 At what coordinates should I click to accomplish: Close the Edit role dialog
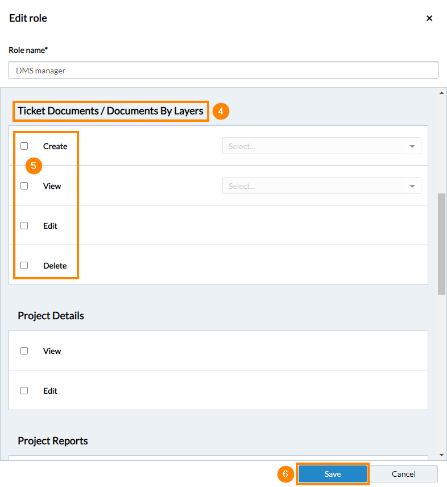click(x=429, y=18)
